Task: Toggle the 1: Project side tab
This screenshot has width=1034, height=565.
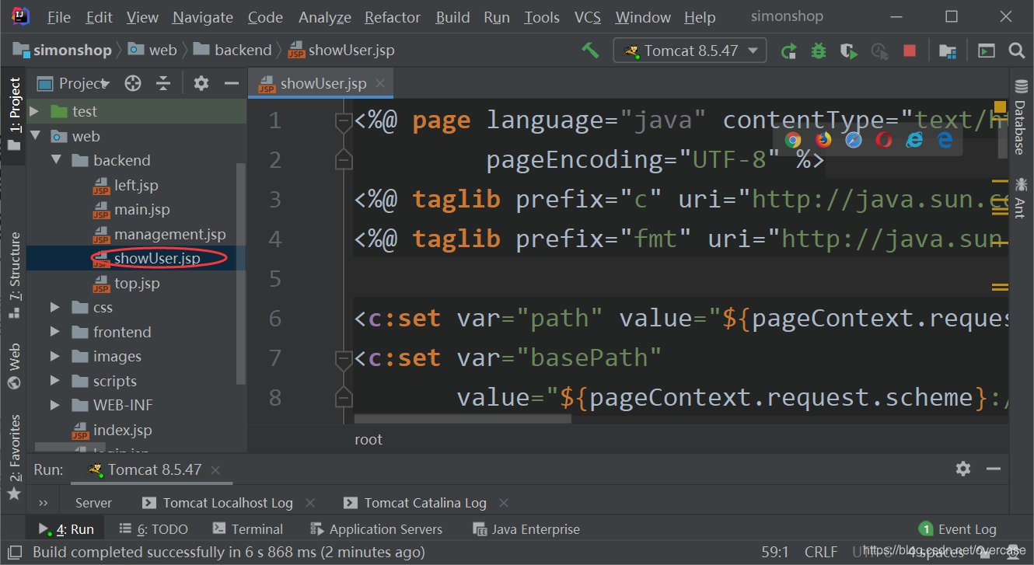Action: click(x=14, y=114)
